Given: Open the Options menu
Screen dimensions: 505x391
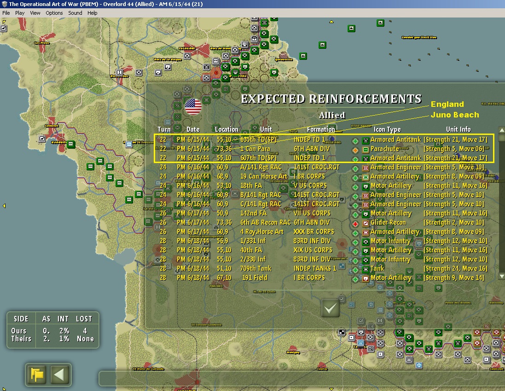Looking at the screenshot, I should (54, 13).
